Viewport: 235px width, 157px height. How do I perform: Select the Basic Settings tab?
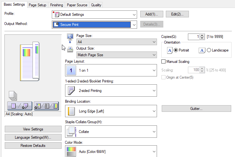14,4
